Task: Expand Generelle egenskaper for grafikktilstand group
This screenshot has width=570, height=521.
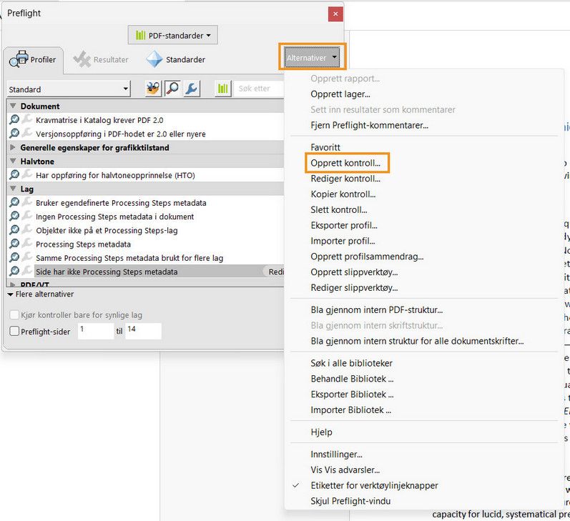Action: coord(13,147)
